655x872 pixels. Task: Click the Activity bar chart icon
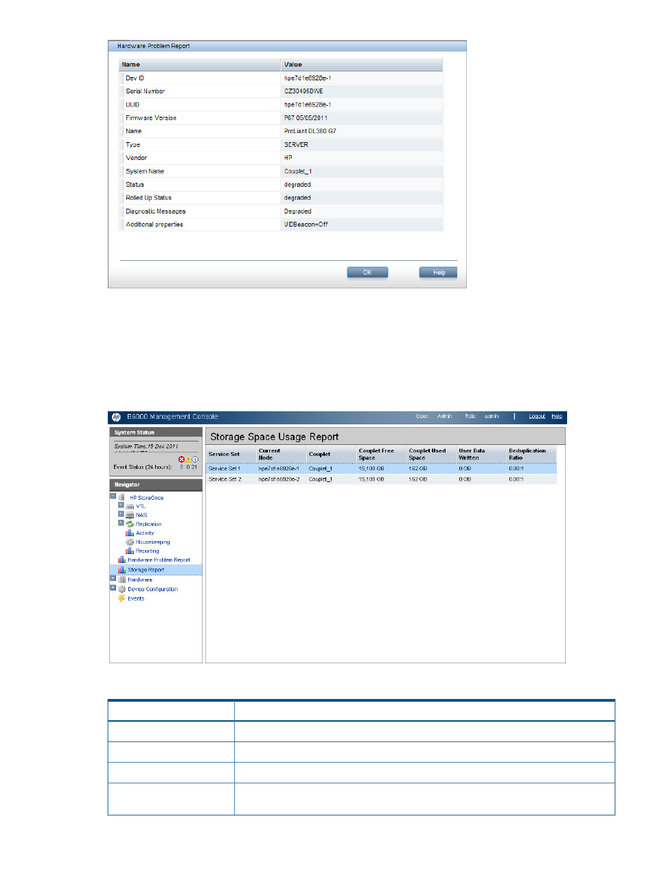pyautogui.click(x=129, y=533)
